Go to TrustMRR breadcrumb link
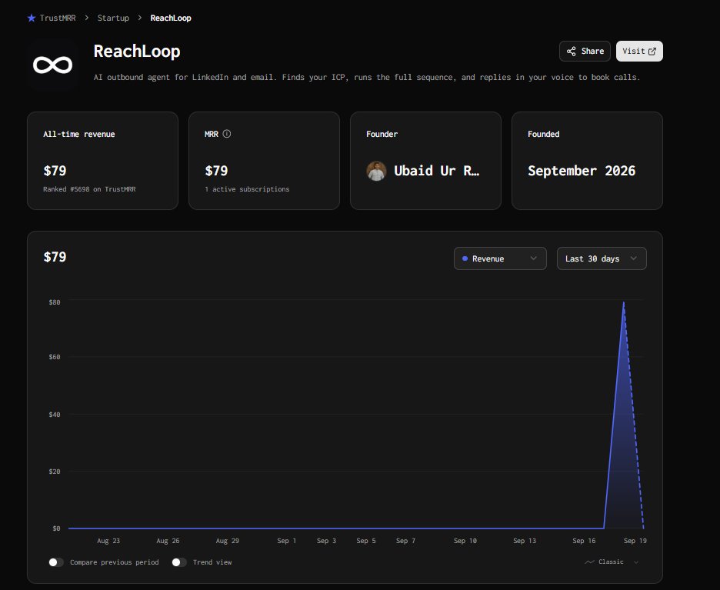The image size is (720, 590). point(58,18)
